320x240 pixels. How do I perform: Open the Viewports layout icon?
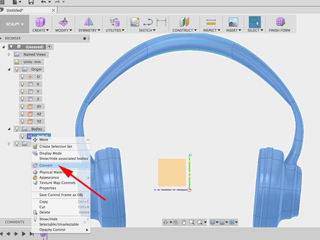click(232, 222)
